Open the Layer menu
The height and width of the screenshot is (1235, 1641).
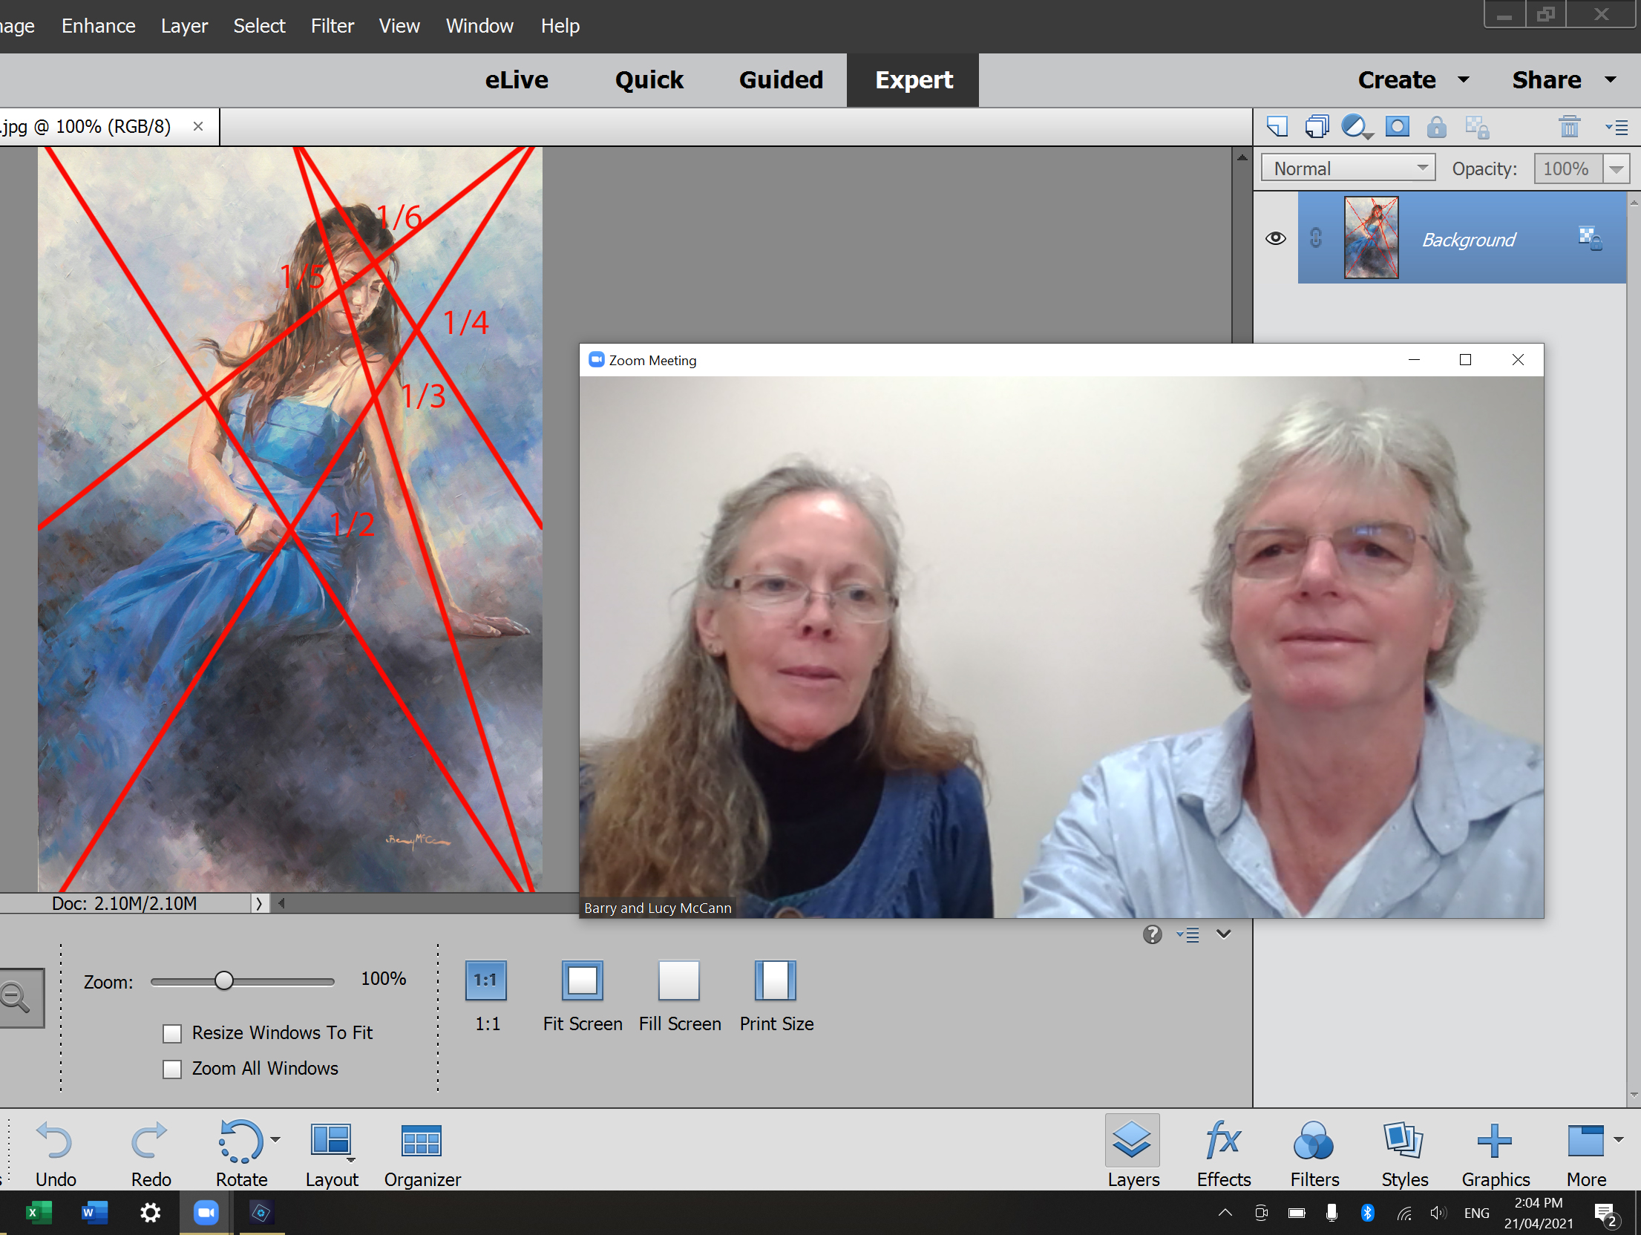(x=184, y=26)
